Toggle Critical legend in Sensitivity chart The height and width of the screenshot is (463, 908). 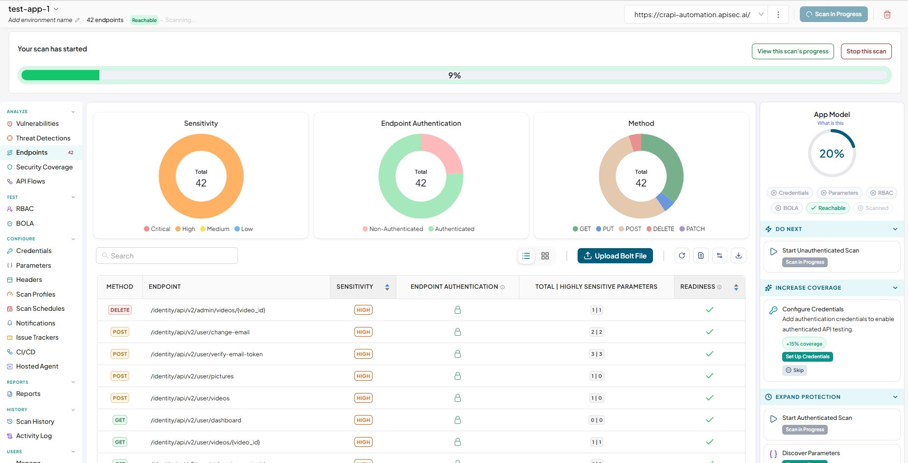[157, 229]
